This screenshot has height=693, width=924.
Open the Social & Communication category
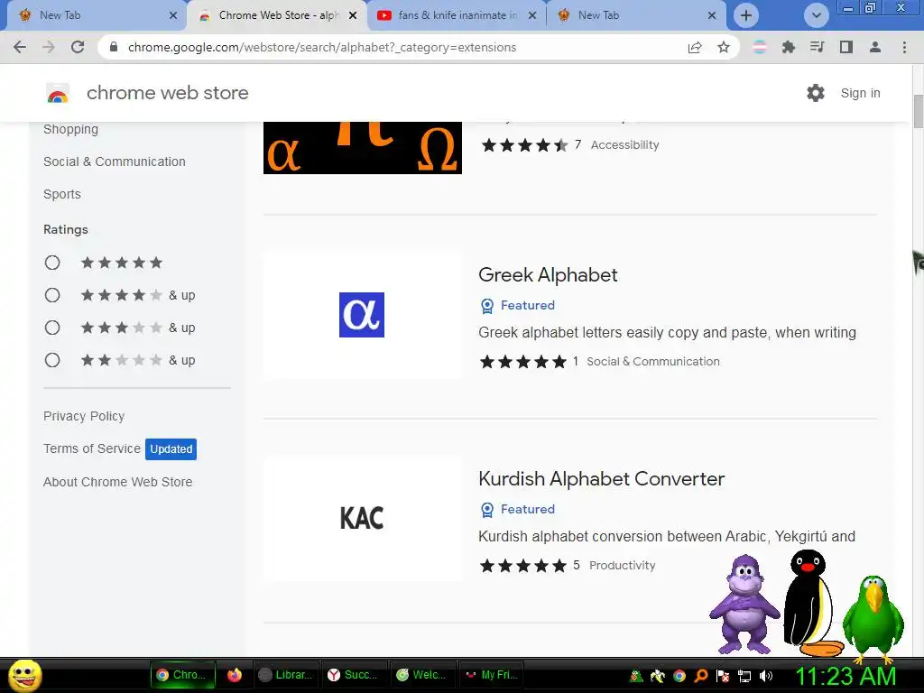[x=115, y=162]
